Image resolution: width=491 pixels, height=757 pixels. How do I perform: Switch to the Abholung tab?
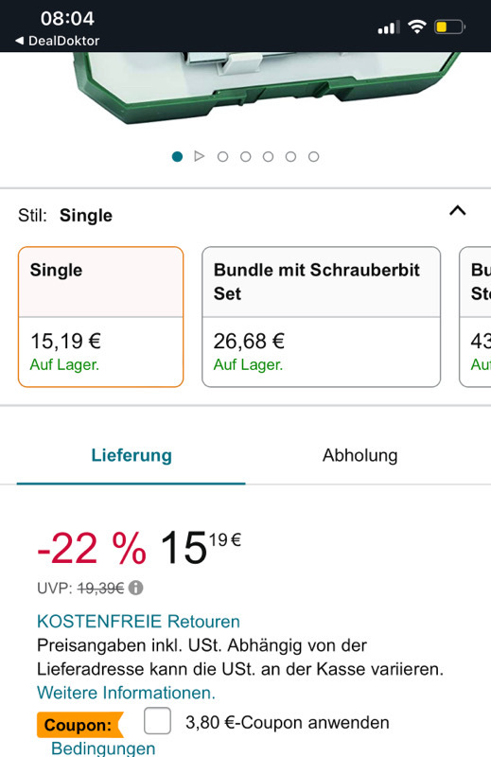pyautogui.click(x=360, y=455)
